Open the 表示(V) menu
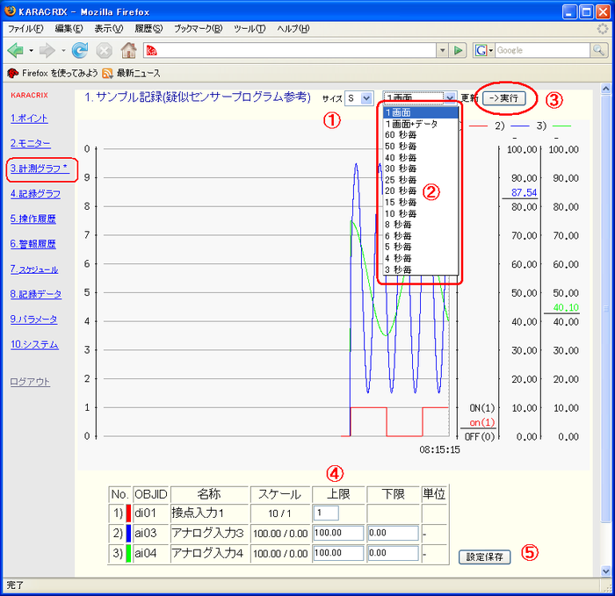 (109, 29)
